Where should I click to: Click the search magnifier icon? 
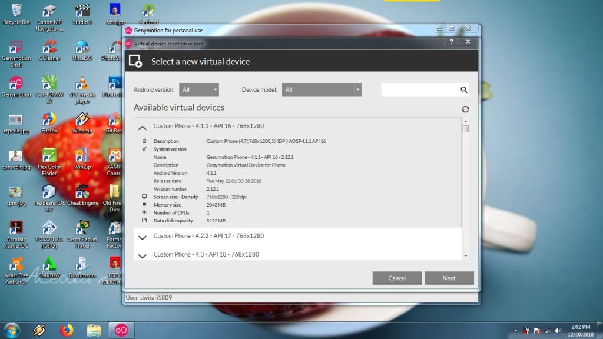(464, 90)
